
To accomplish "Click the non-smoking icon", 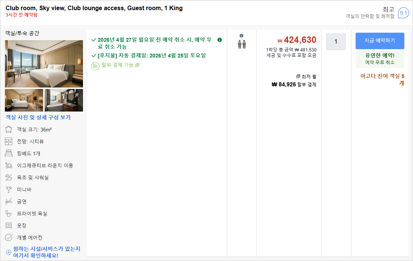I will point(9,202).
